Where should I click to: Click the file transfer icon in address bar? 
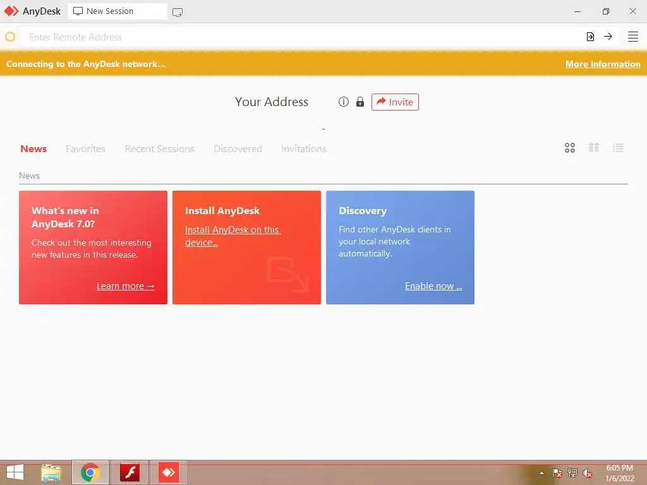coord(591,37)
